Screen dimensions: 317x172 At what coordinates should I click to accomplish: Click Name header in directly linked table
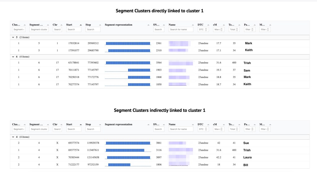(172, 25)
